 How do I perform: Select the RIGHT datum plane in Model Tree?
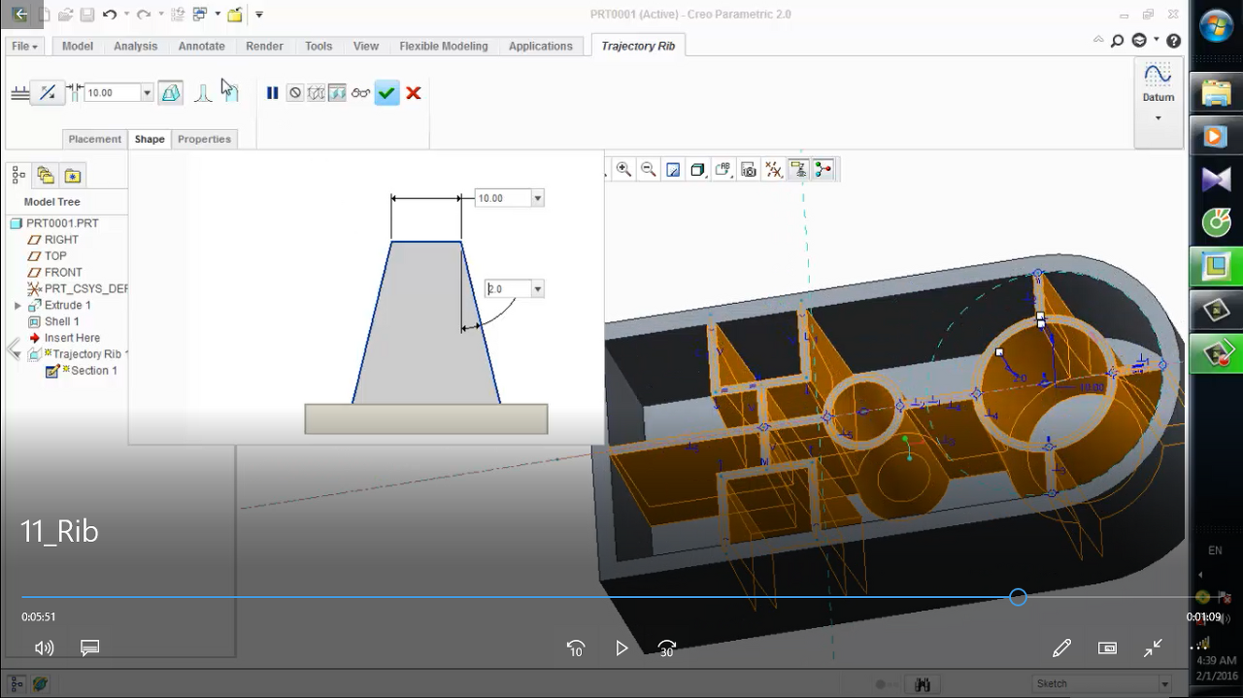coord(61,240)
